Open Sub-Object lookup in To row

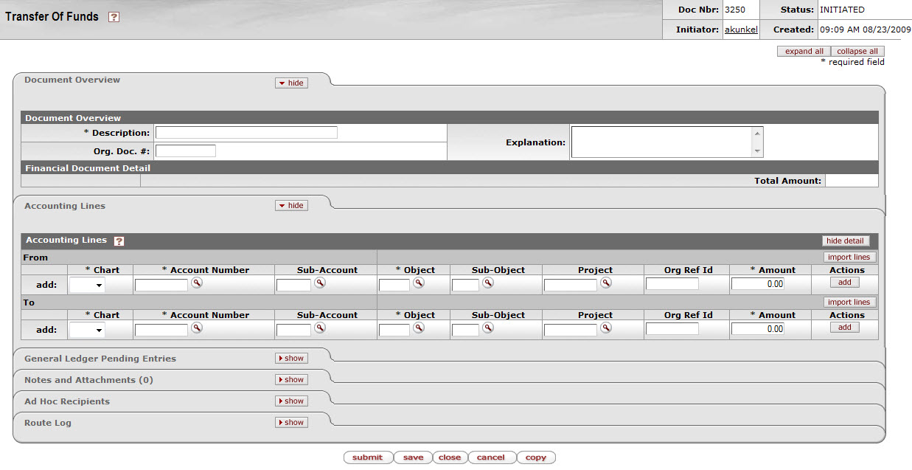point(488,328)
